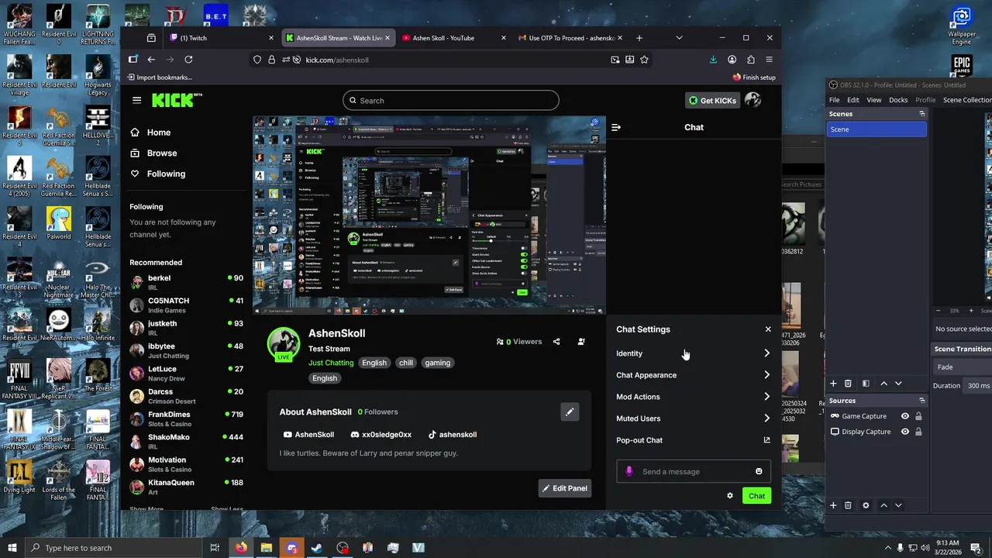Undock the OBS Sources panel
Viewport: 992px width, 558px height.
921,401
